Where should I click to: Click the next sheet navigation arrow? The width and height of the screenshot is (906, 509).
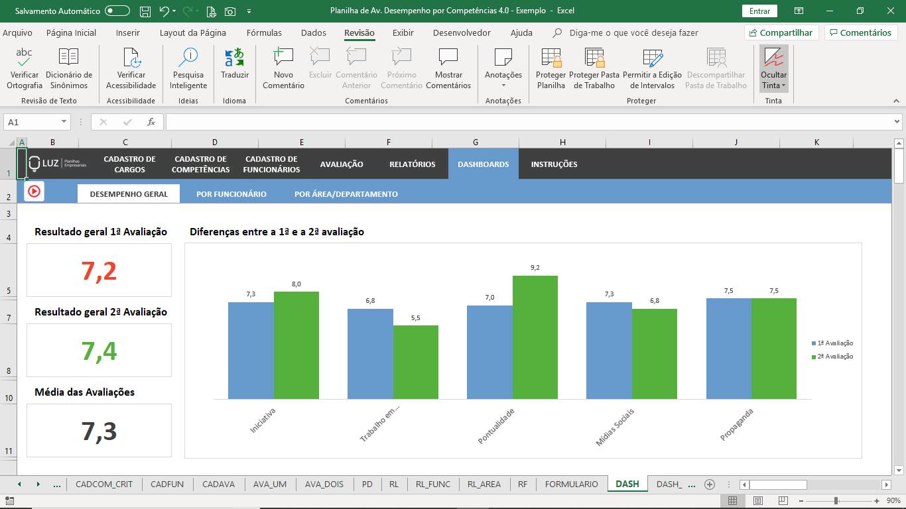click(38, 484)
